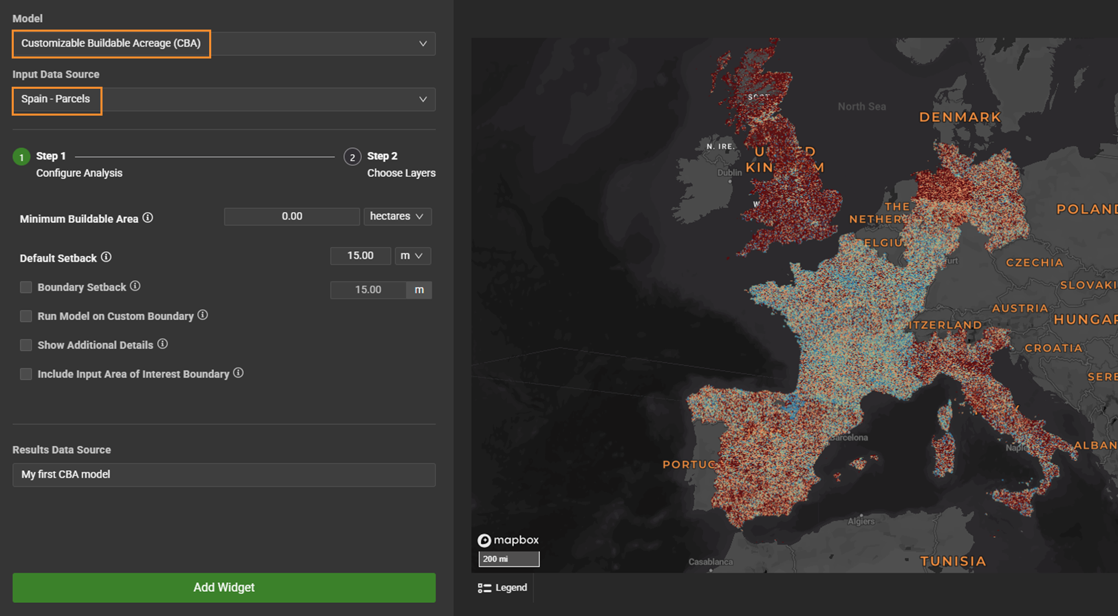Click the Boundary Setback info icon
The image size is (1118, 616).
click(136, 286)
